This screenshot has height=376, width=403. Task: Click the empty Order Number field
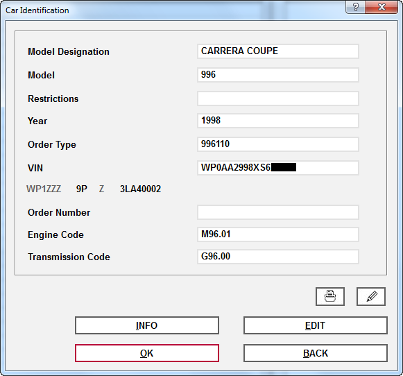278,212
